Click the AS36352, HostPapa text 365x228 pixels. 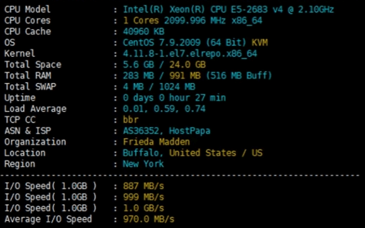[166, 131]
